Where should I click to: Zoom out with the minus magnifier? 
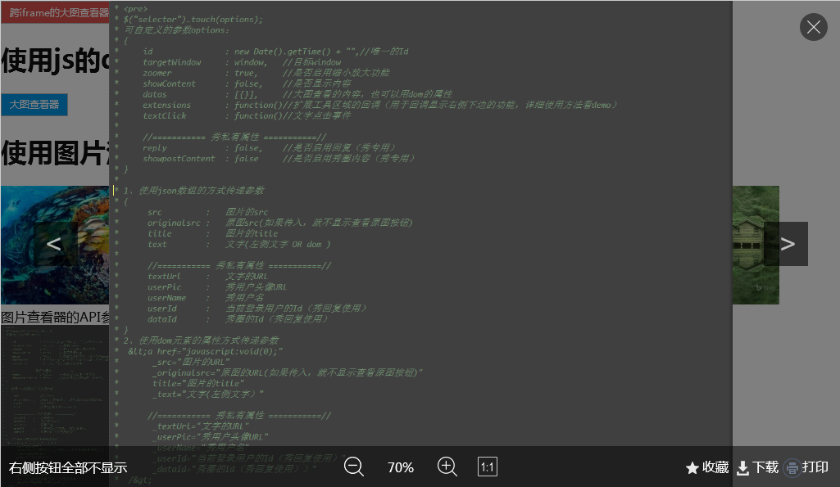point(354,467)
